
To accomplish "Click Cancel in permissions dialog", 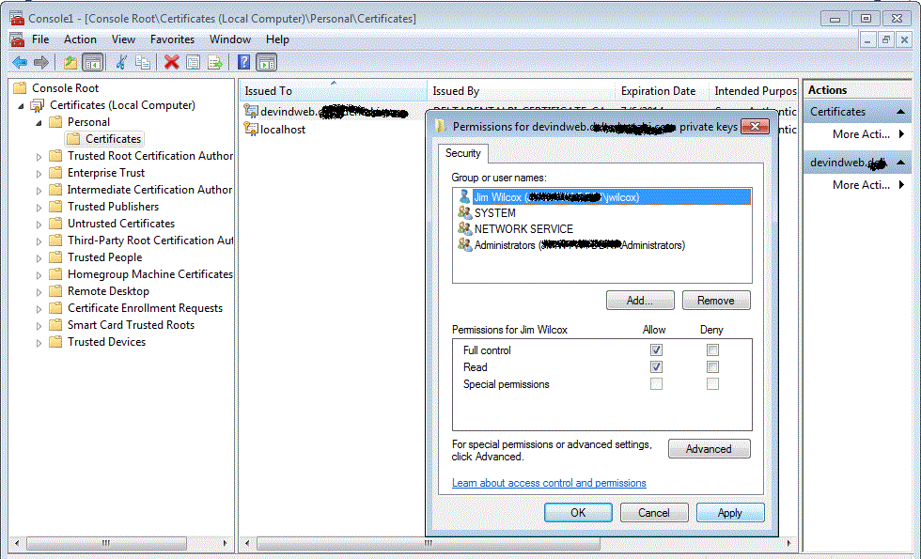I will [x=654, y=513].
